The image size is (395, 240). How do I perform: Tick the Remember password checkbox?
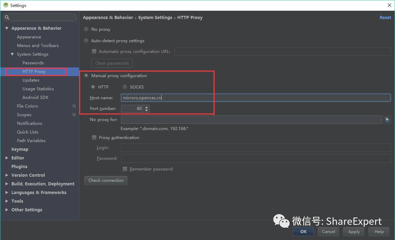(125, 169)
